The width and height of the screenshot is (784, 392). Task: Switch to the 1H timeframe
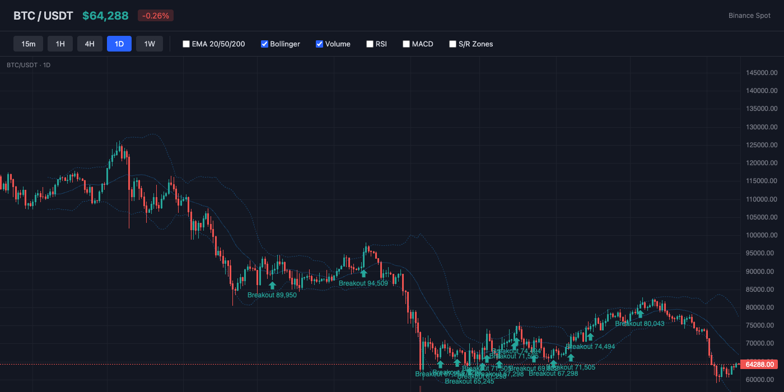click(60, 44)
